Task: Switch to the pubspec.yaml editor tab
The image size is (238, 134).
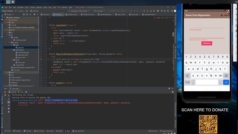Action: pyautogui.click(x=71, y=15)
